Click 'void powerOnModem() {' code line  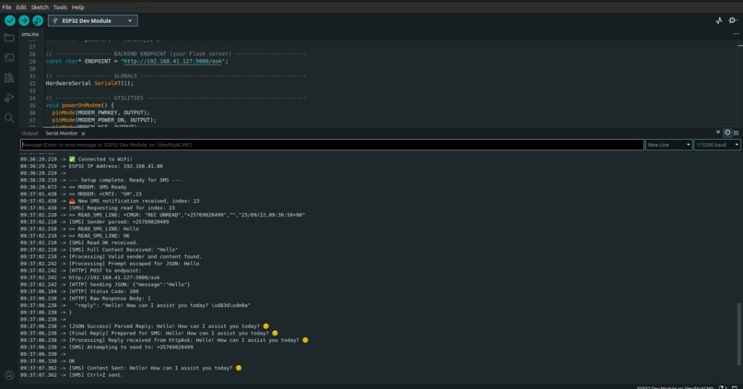[x=79, y=105]
